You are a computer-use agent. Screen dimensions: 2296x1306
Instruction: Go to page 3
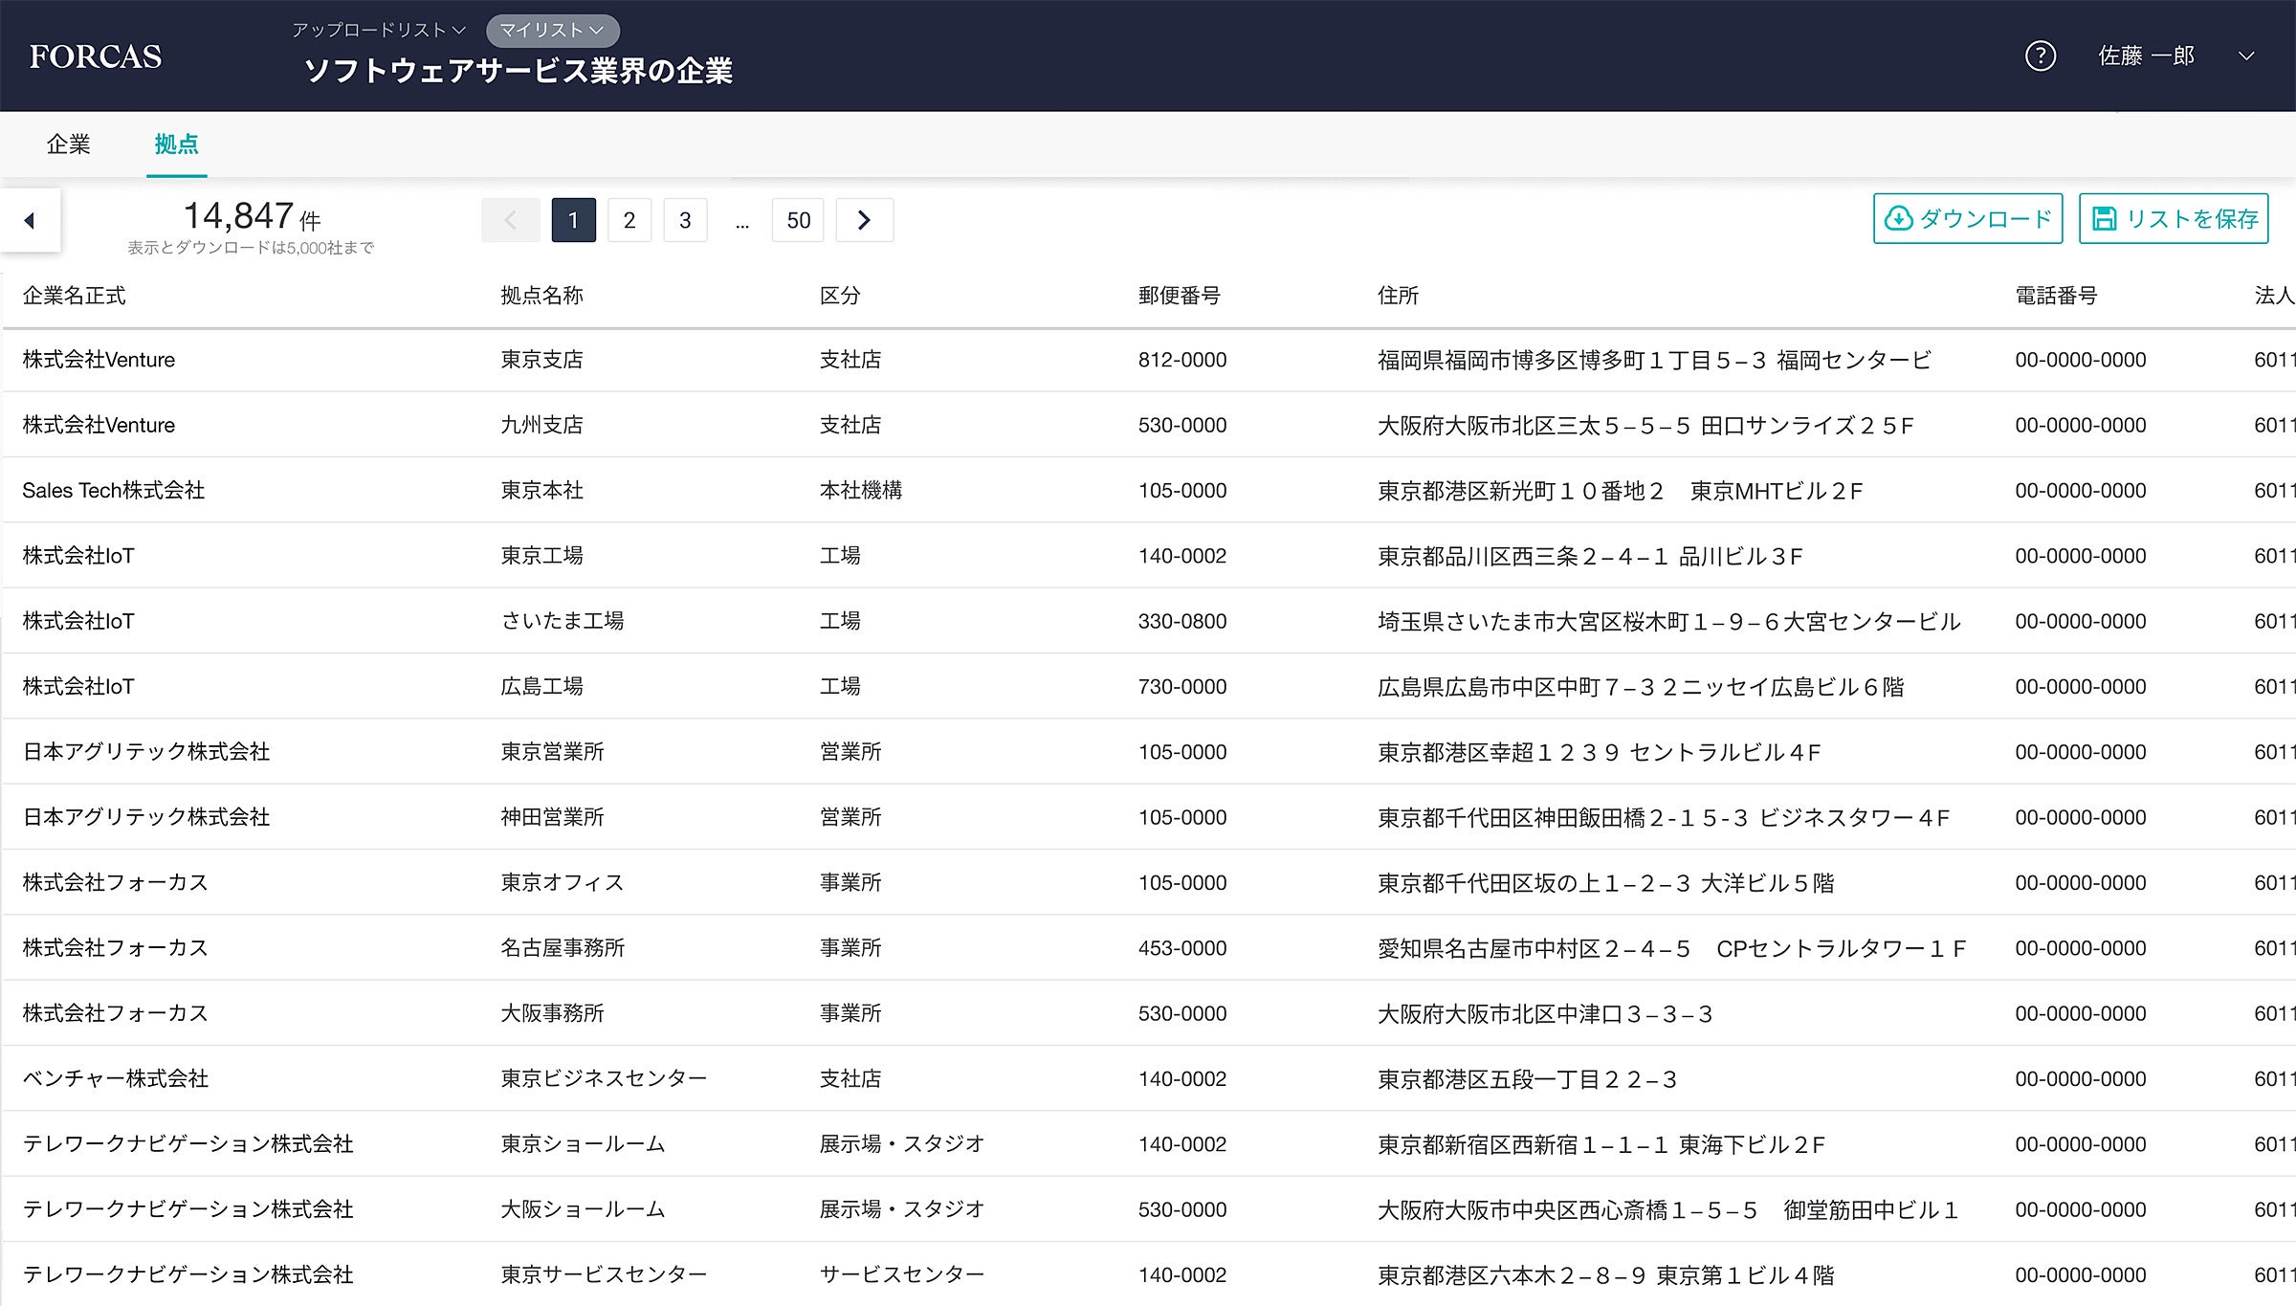tap(685, 221)
